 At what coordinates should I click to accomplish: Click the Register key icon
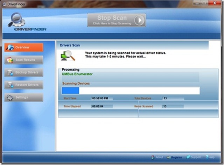[x=169, y=157]
